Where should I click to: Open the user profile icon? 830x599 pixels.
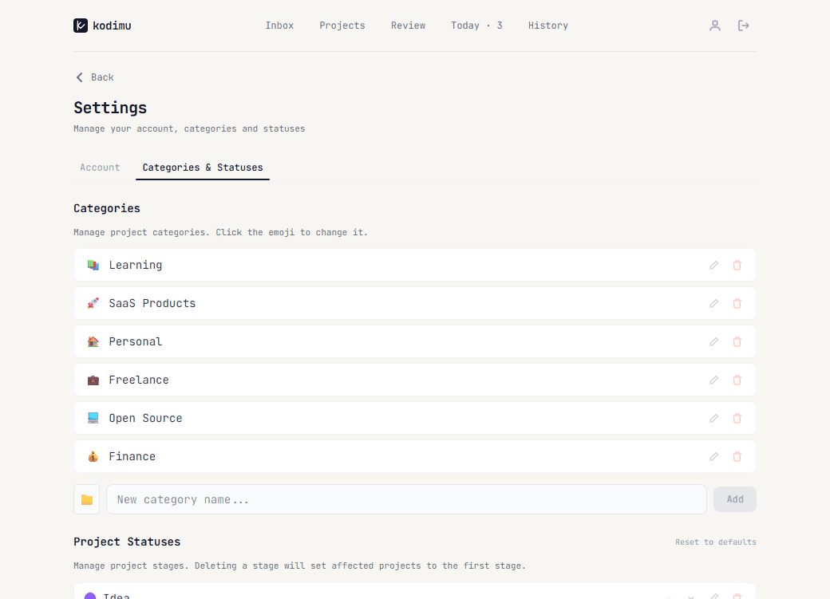coord(715,26)
